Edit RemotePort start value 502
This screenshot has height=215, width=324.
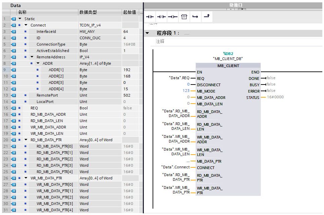131,95
